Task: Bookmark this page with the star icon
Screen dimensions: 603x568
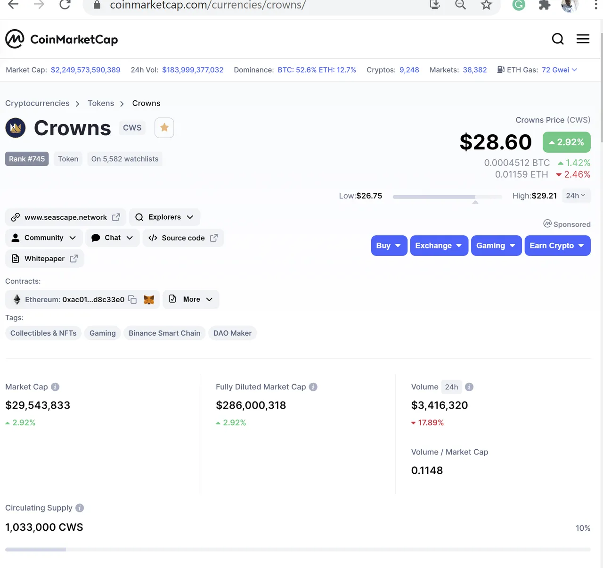Action: pos(486,5)
